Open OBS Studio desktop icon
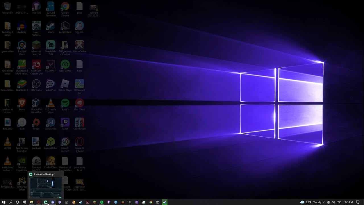 [36, 86]
